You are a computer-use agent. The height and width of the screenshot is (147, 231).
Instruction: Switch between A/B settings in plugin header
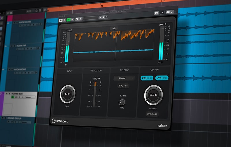click(77, 19)
